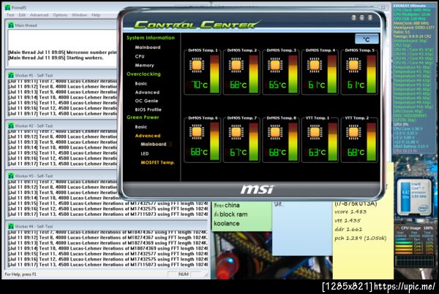The height and width of the screenshot is (294, 439).
Task: Click the Worker #4 Self-Test window icon
Action: (11, 226)
